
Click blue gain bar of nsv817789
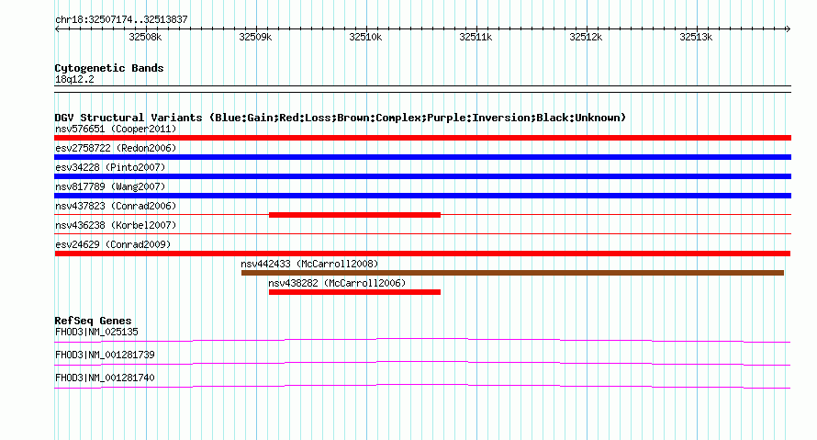point(422,196)
